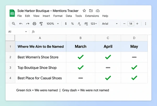Open the Format menu

(58, 16)
